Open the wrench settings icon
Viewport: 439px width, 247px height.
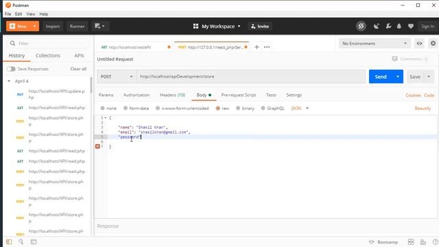point(388,26)
